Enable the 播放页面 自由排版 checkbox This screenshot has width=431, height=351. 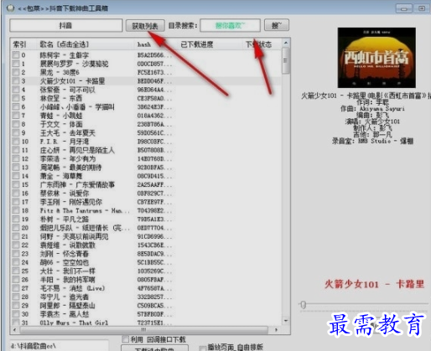[x=203, y=348]
